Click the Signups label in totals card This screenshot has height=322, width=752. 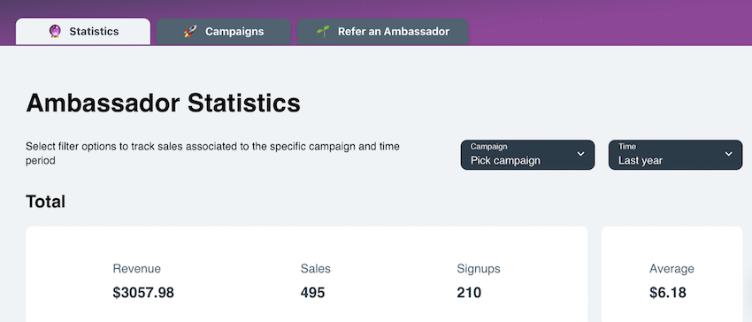pos(479,269)
